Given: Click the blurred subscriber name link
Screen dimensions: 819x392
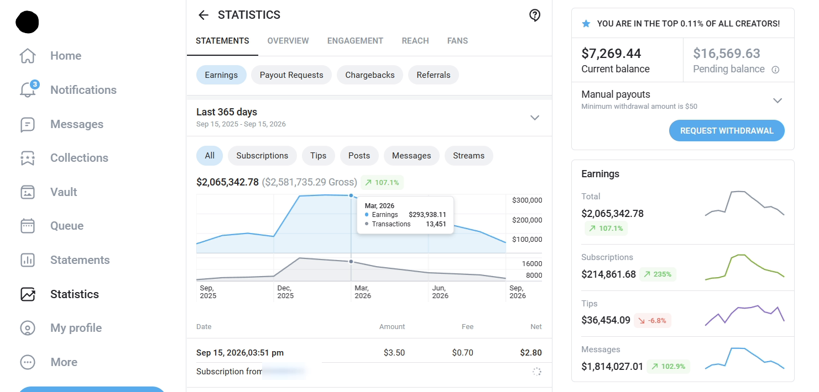Looking at the screenshot, I should coord(284,372).
